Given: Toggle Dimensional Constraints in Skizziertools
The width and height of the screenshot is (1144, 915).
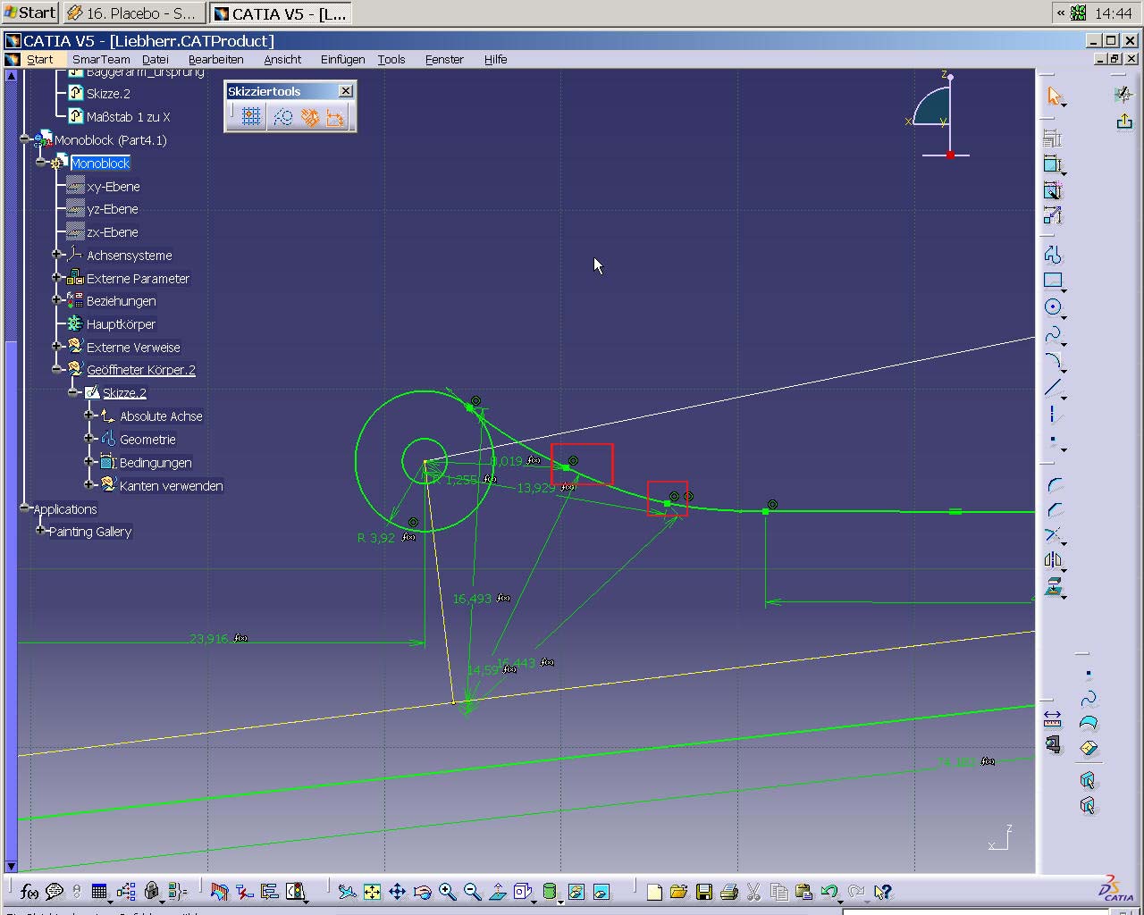Looking at the screenshot, I should (x=335, y=116).
